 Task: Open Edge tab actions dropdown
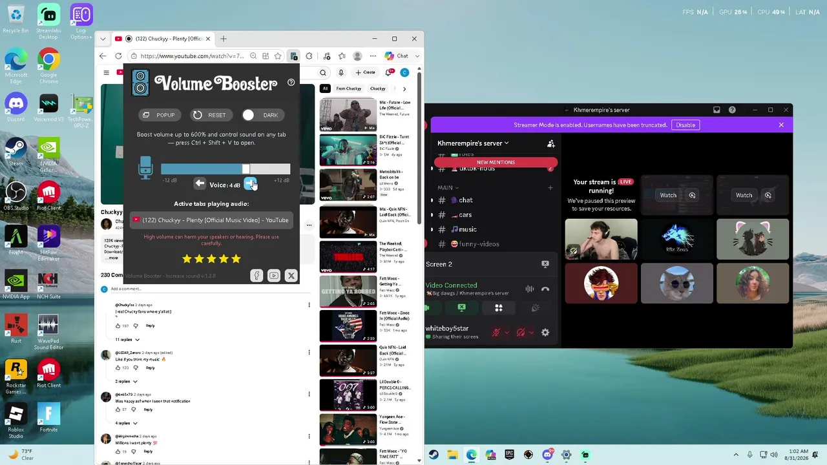103,39
